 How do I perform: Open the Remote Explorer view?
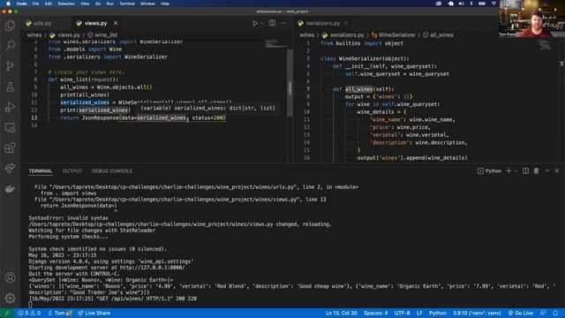coord(10,127)
